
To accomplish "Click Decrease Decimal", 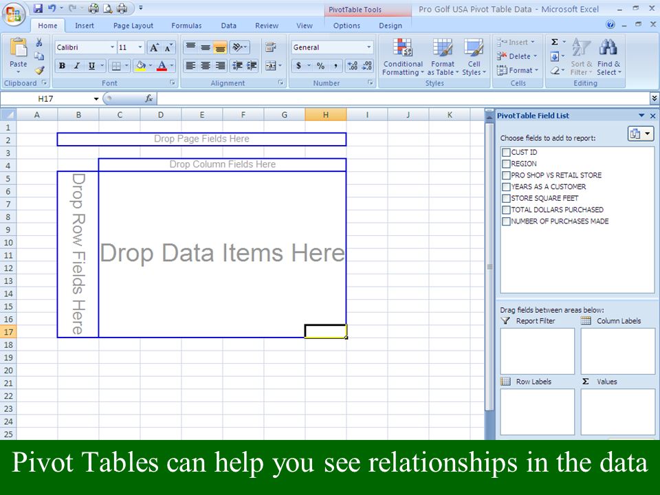I will [367, 66].
